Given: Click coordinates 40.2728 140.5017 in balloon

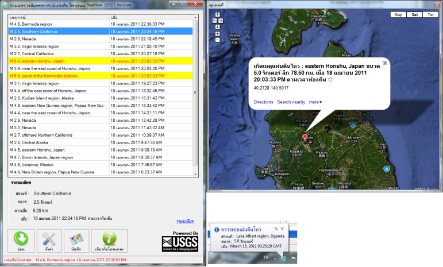Looking at the screenshot, I should point(271,88).
